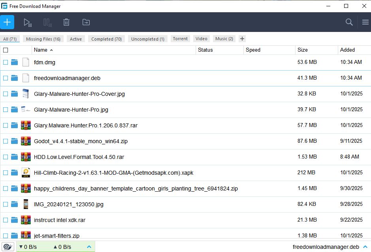Image resolution: width=371 pixels, height=252 pixels.
Task: Click the move to folder icon
Action: (x=86, y=22)
